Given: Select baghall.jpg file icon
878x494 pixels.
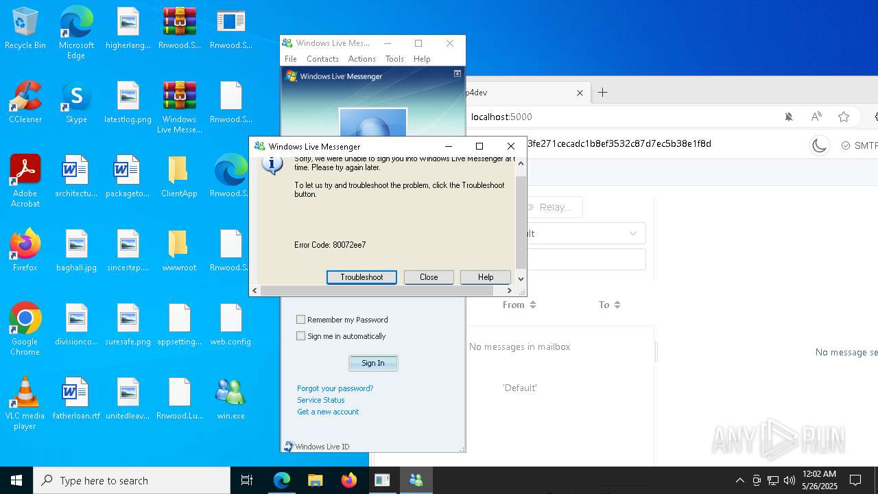Looking at the screenshot, I should coord(76,250).
